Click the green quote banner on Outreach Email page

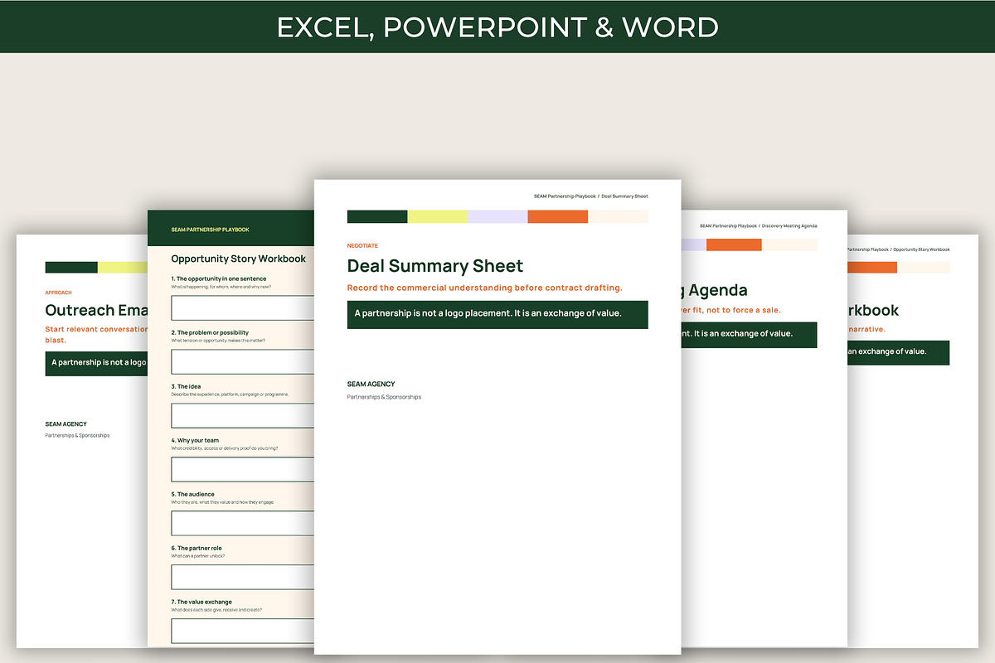[96, 363]
